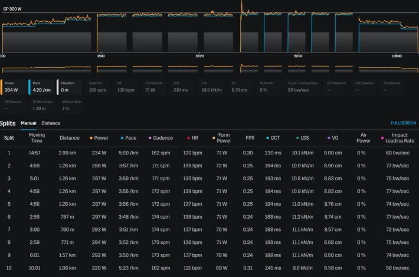Viewport: 419px width, 277px height.
Task: Toggle the Power metric tile
Action: 14,87
